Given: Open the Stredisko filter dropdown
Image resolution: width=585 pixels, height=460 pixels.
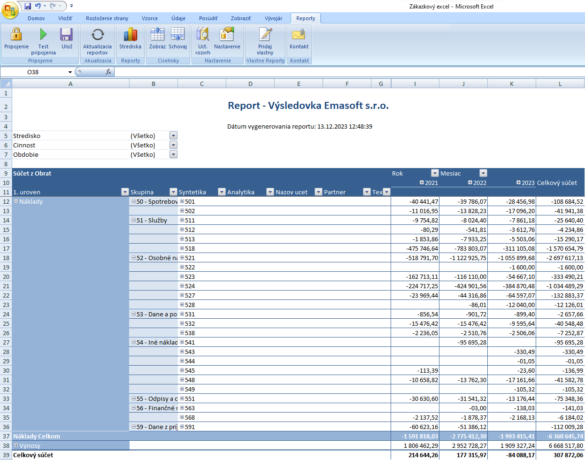Looking at the screenshot, I should [x=173, y=136].
